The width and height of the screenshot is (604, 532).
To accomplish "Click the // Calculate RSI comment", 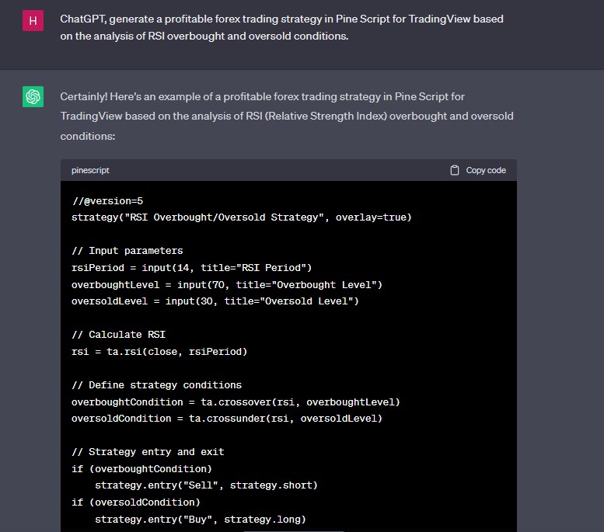I will tap(119, 335).
